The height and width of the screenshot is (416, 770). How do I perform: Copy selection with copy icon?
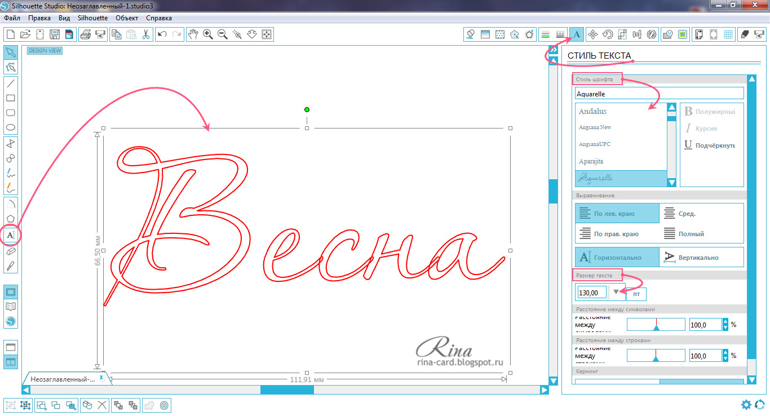tap(117, 34)
